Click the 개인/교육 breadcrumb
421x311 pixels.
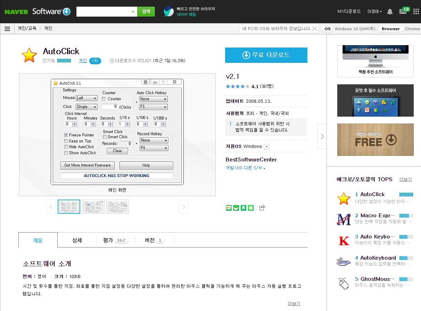point(27,28)
